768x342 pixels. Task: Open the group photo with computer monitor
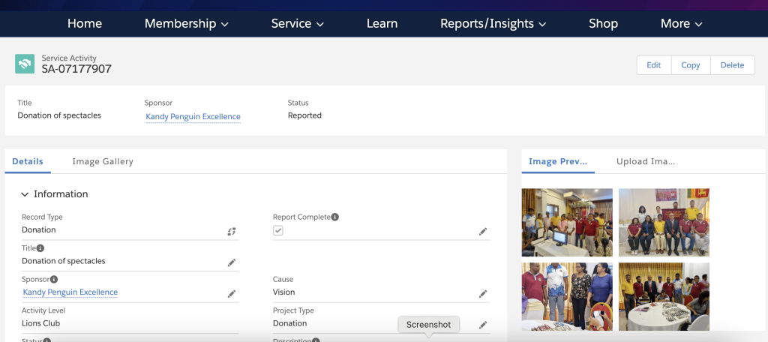click(x=567, y=223)
